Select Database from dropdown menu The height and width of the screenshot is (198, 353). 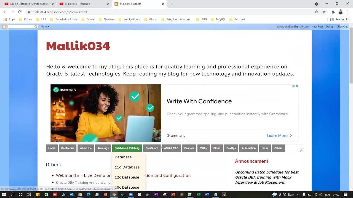point(123,157)
